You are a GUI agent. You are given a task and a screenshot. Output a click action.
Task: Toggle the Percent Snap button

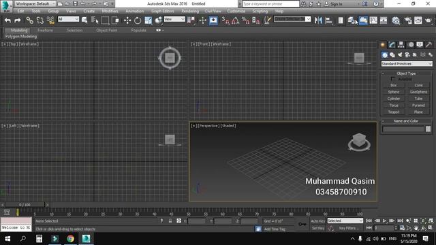(x=245, y=20)
